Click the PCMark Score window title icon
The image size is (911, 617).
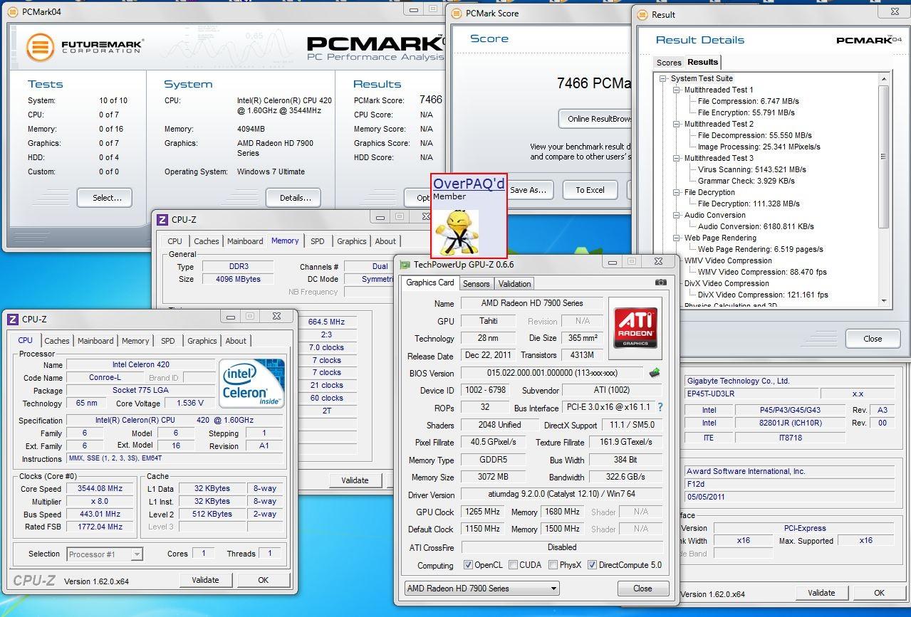(456, 14)
